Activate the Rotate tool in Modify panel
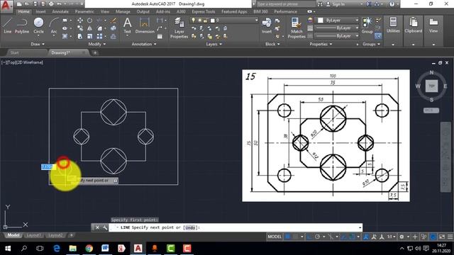 pyautogui.click(x=90, y=21)
